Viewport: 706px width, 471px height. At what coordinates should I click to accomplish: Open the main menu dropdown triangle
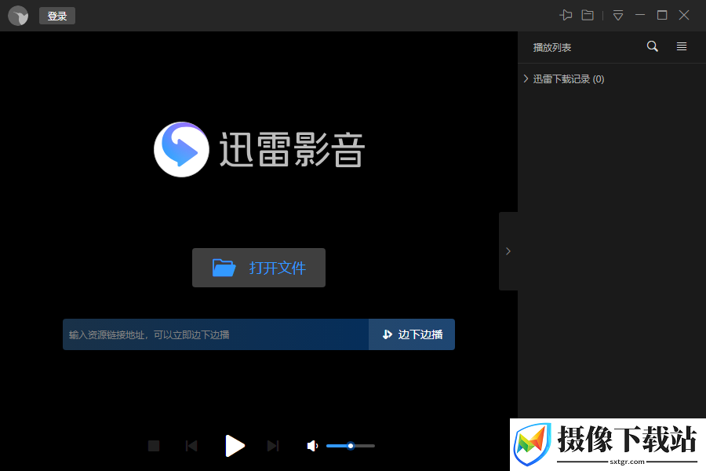[618, 16]
